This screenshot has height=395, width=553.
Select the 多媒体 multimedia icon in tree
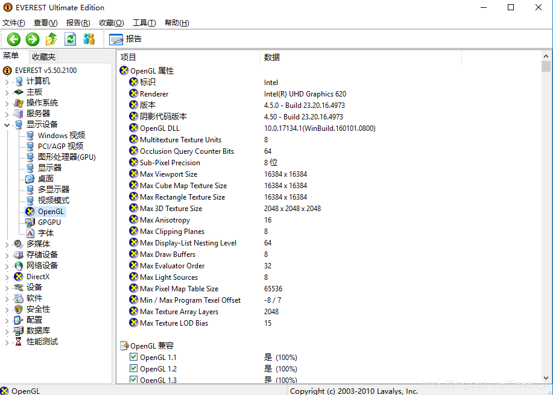tap(18, 244)
